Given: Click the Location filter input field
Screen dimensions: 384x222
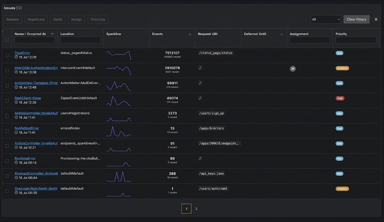Looking at the screenshot, I should [80, 40].
